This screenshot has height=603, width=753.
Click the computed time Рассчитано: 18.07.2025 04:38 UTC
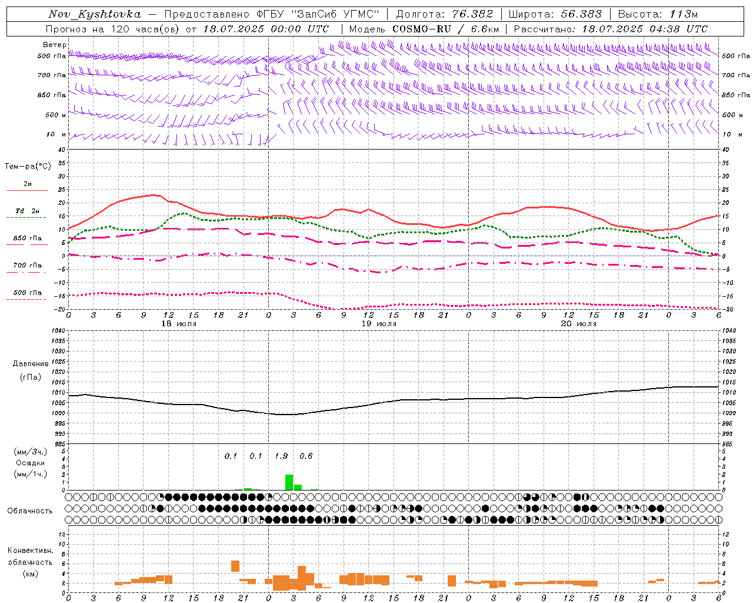coord(611,29)
